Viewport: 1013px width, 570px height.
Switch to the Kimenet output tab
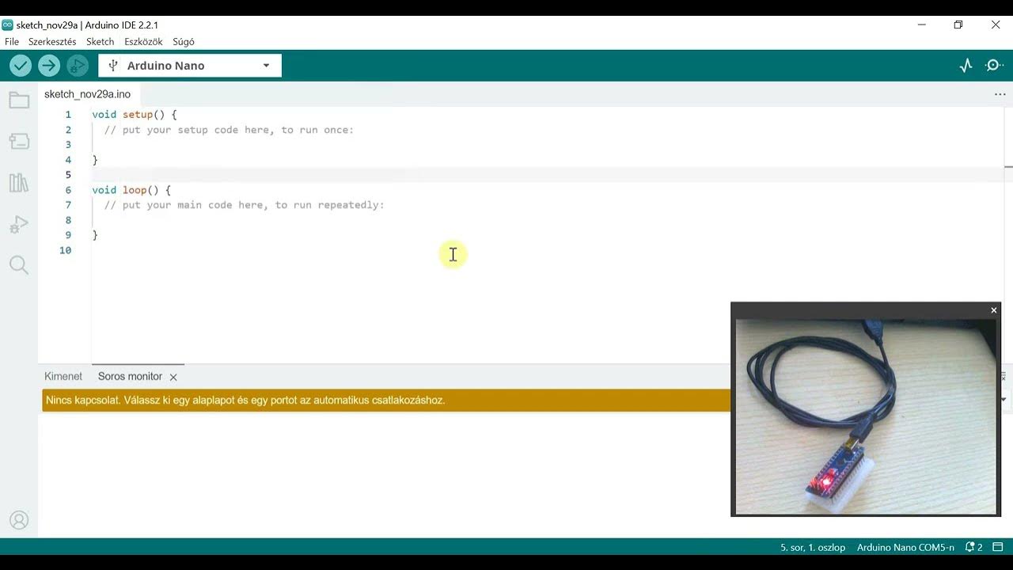click(x=63, y=377)
